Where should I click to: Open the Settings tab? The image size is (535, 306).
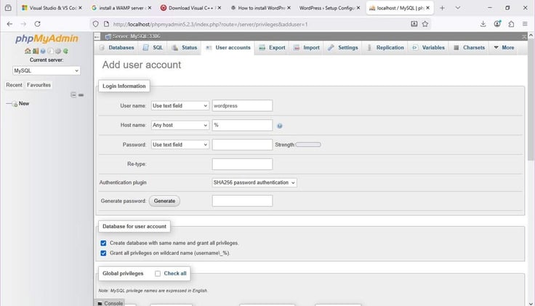343,48
